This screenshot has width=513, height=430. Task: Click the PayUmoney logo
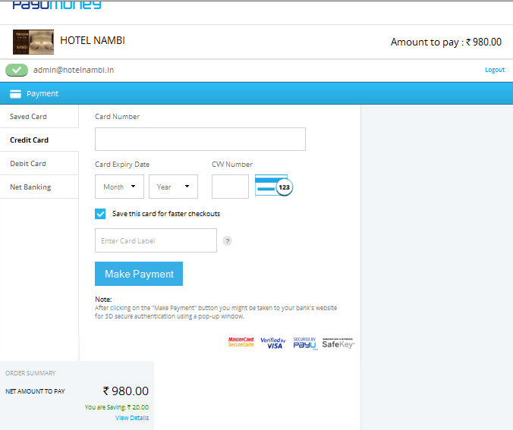[57, 5]
